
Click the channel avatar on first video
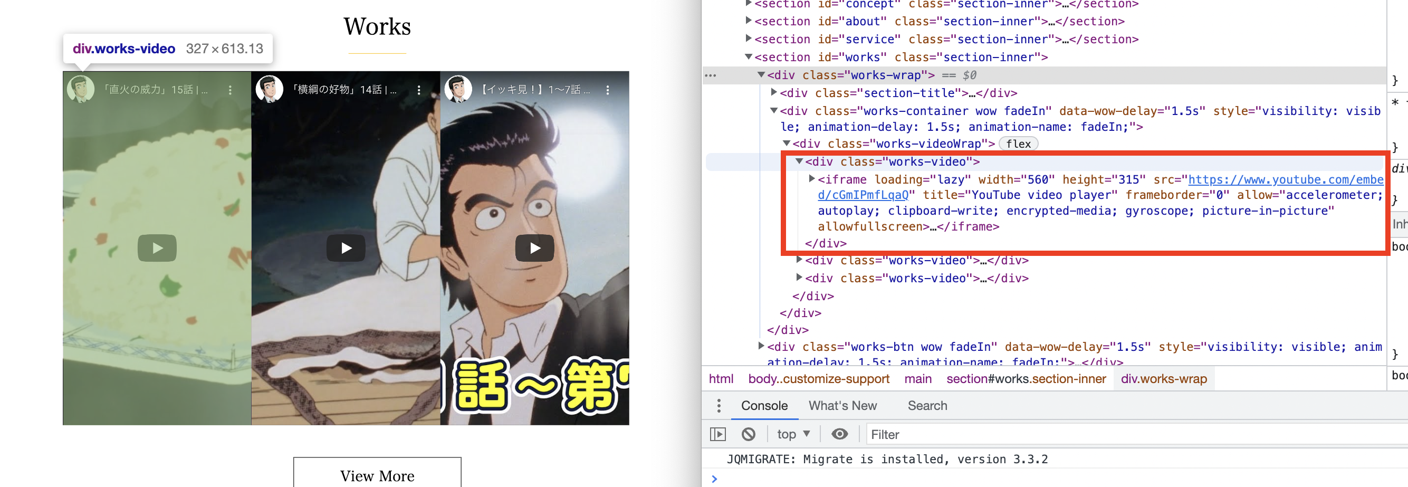click(x=81, y=89)
